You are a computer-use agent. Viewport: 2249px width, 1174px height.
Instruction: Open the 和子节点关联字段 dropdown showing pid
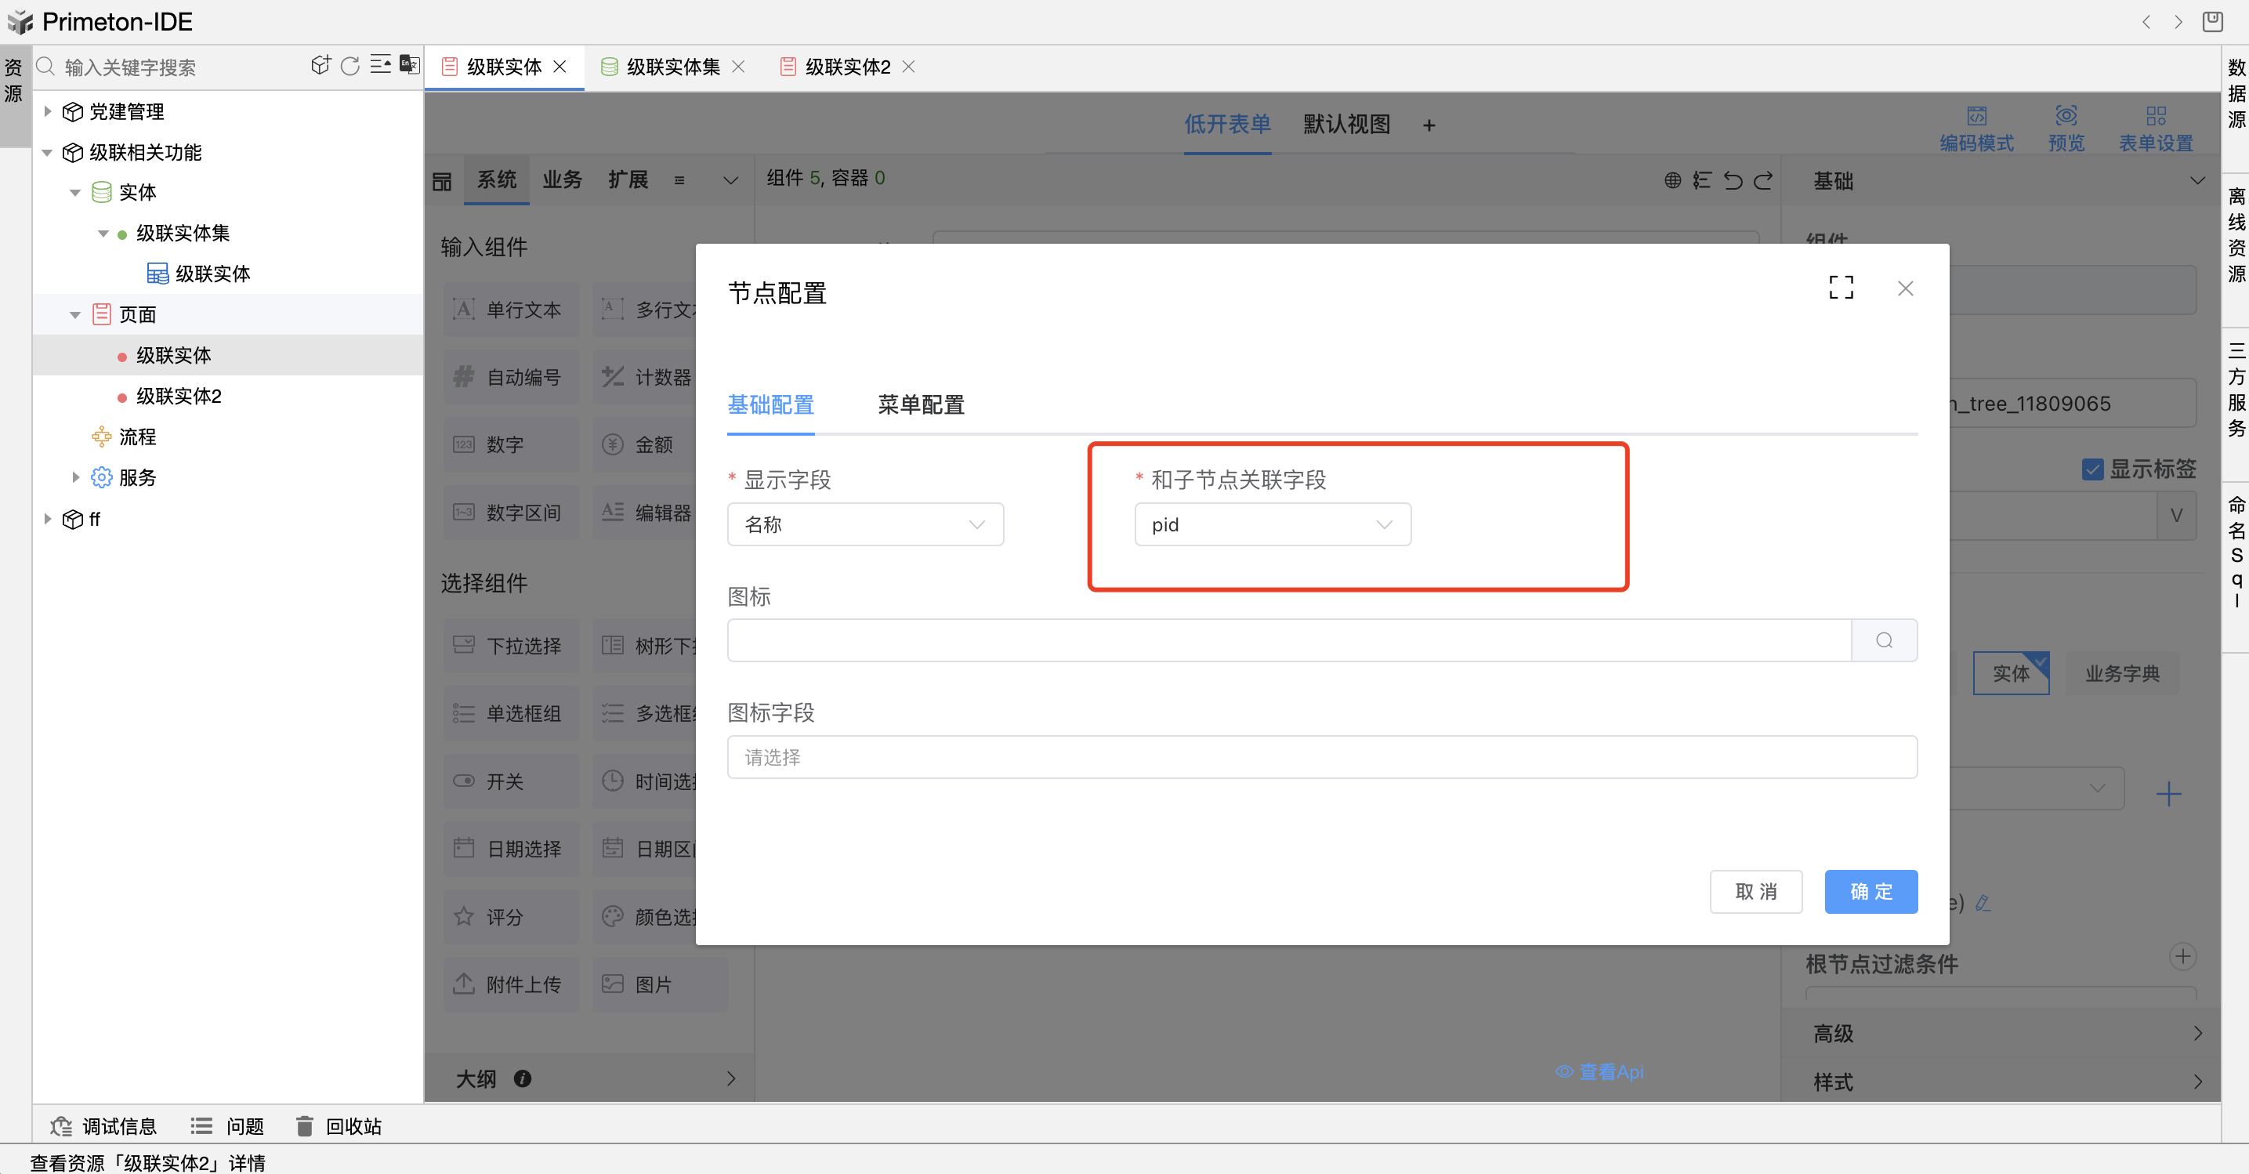coord(1271,524)
